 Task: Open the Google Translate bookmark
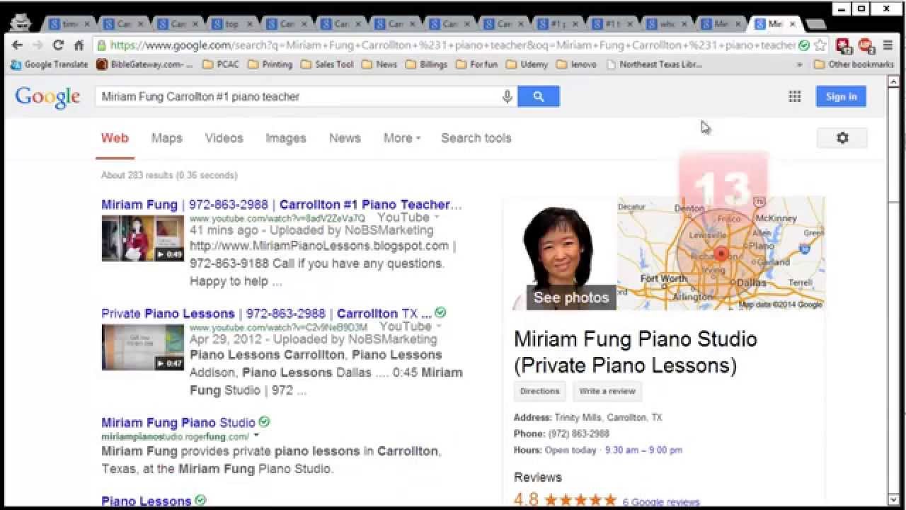tap(49, 64)
